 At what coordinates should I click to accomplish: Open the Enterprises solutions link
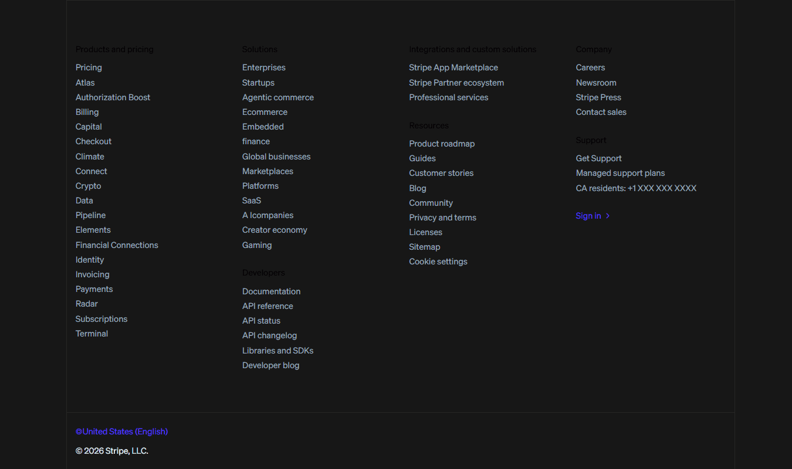click(264, 67)
